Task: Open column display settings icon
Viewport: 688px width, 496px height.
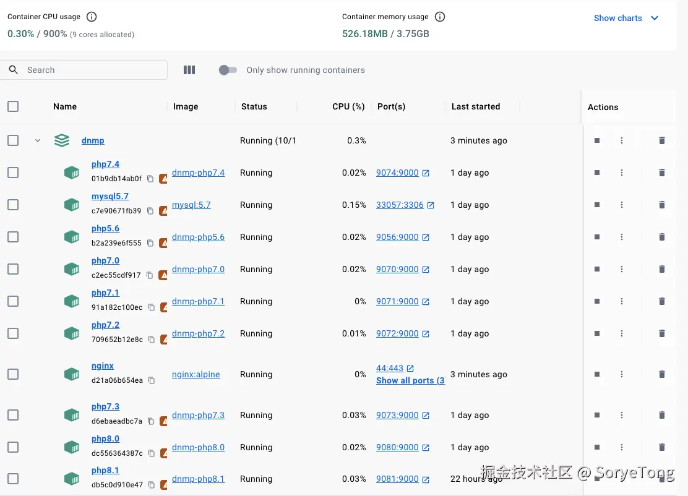Action: point(189,70)
